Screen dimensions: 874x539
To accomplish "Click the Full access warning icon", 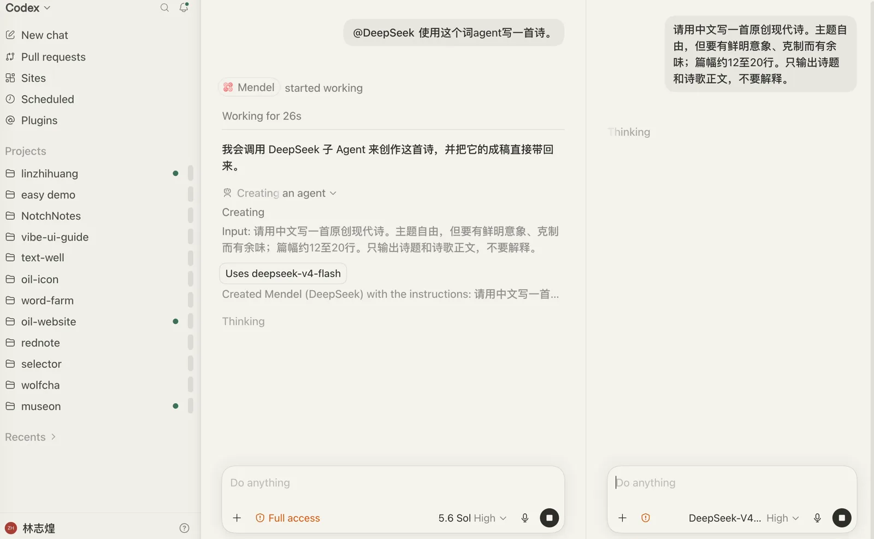I will tap(260, 518).
